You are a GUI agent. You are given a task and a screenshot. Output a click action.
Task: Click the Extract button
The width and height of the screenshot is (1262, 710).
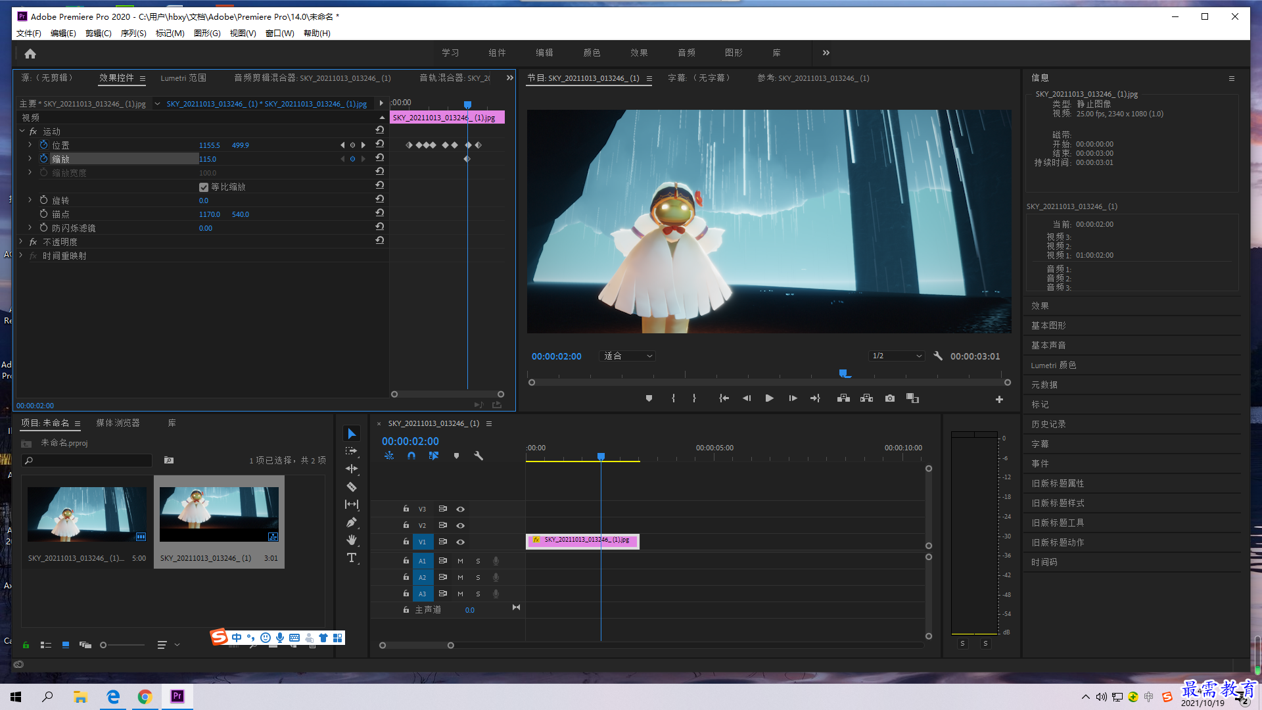click(866, 398)
